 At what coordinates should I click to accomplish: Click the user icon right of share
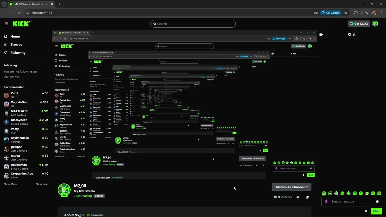(307, 197)
